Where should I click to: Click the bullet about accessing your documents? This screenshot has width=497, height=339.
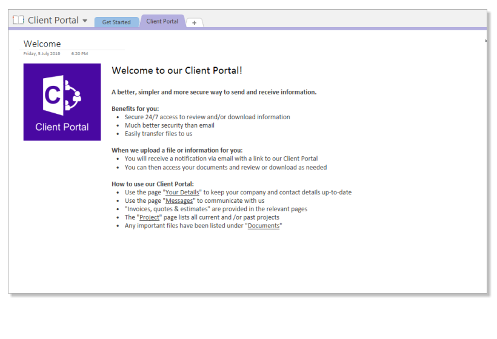click(x=225, y=167)
